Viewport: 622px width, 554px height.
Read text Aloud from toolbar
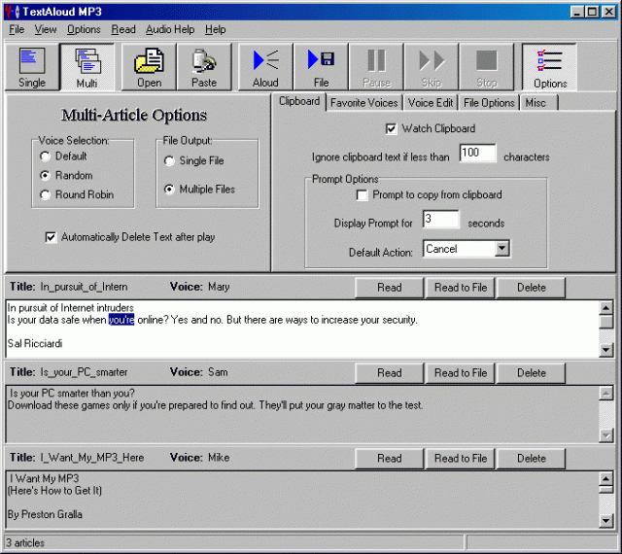[265, 67]
